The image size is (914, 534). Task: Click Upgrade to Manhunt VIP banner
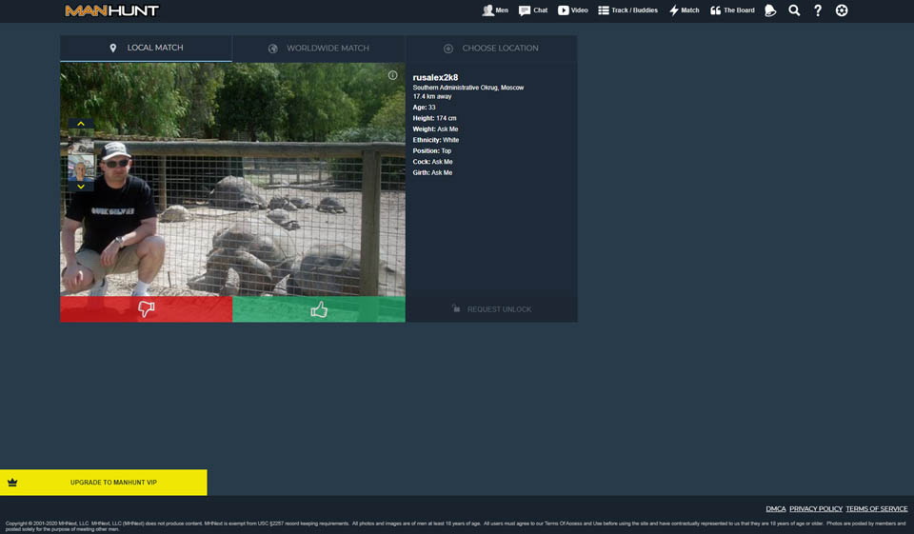(x=103, y=483)
